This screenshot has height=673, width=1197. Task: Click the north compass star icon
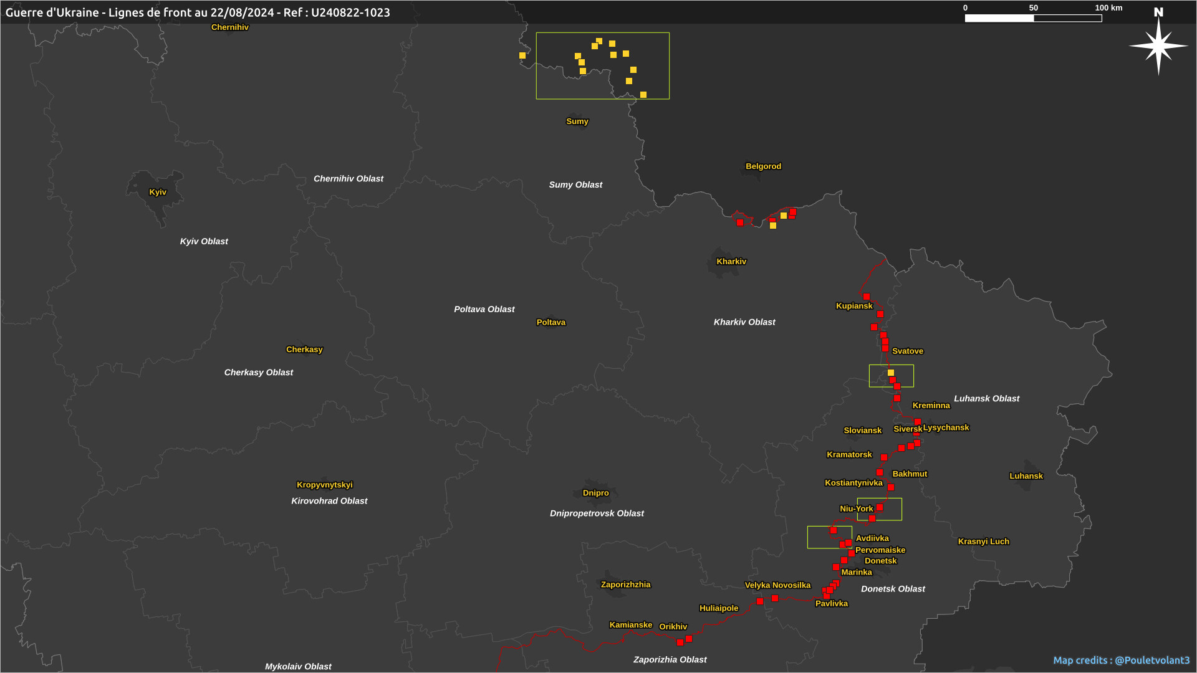[1158, 45]
